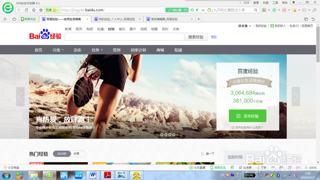Reload the page with the refresh icon
320x180 pixels.
point(27,10)
